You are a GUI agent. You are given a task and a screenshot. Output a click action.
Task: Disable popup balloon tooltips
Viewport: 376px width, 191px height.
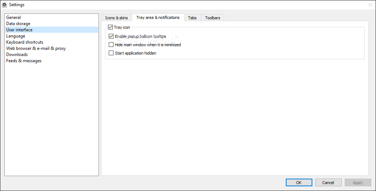coord(111,36)
